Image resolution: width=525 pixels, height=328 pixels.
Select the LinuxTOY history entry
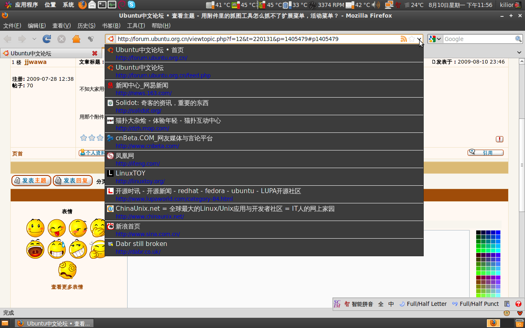pos(264,177)
